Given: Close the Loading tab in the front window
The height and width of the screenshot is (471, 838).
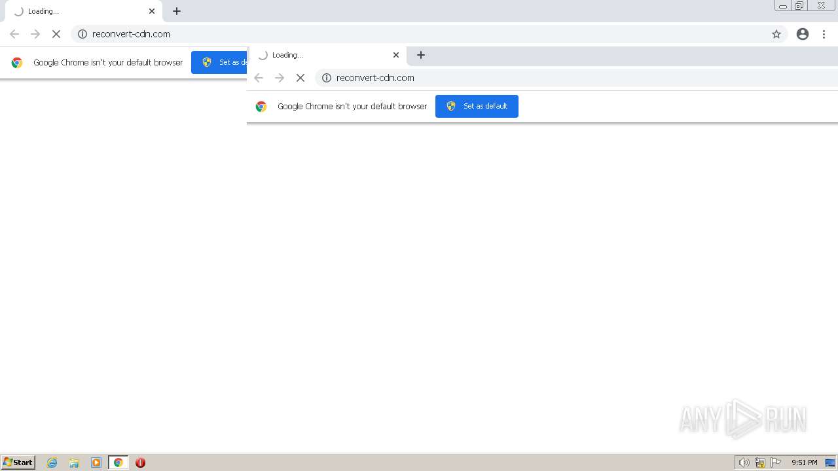Looking at the screenshot, I should (x=396, y=55).
